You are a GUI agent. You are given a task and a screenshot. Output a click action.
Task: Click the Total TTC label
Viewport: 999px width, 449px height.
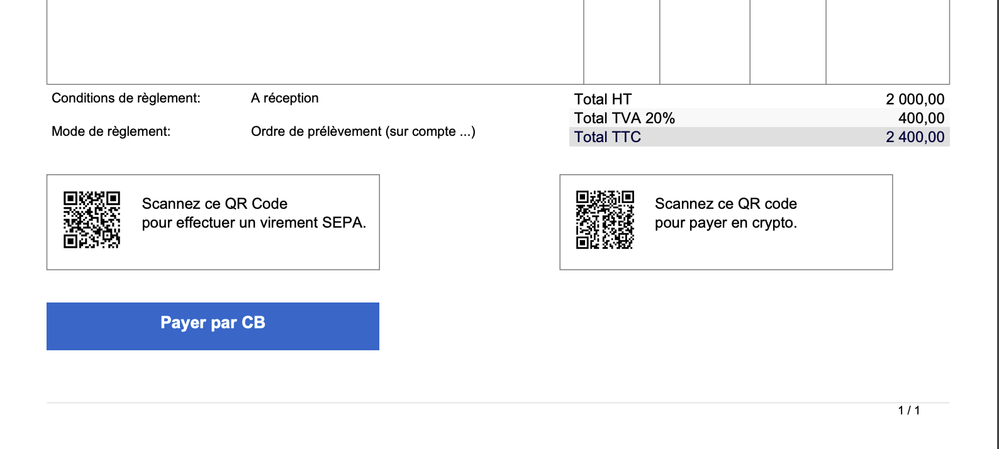click(x=608, y=137)
